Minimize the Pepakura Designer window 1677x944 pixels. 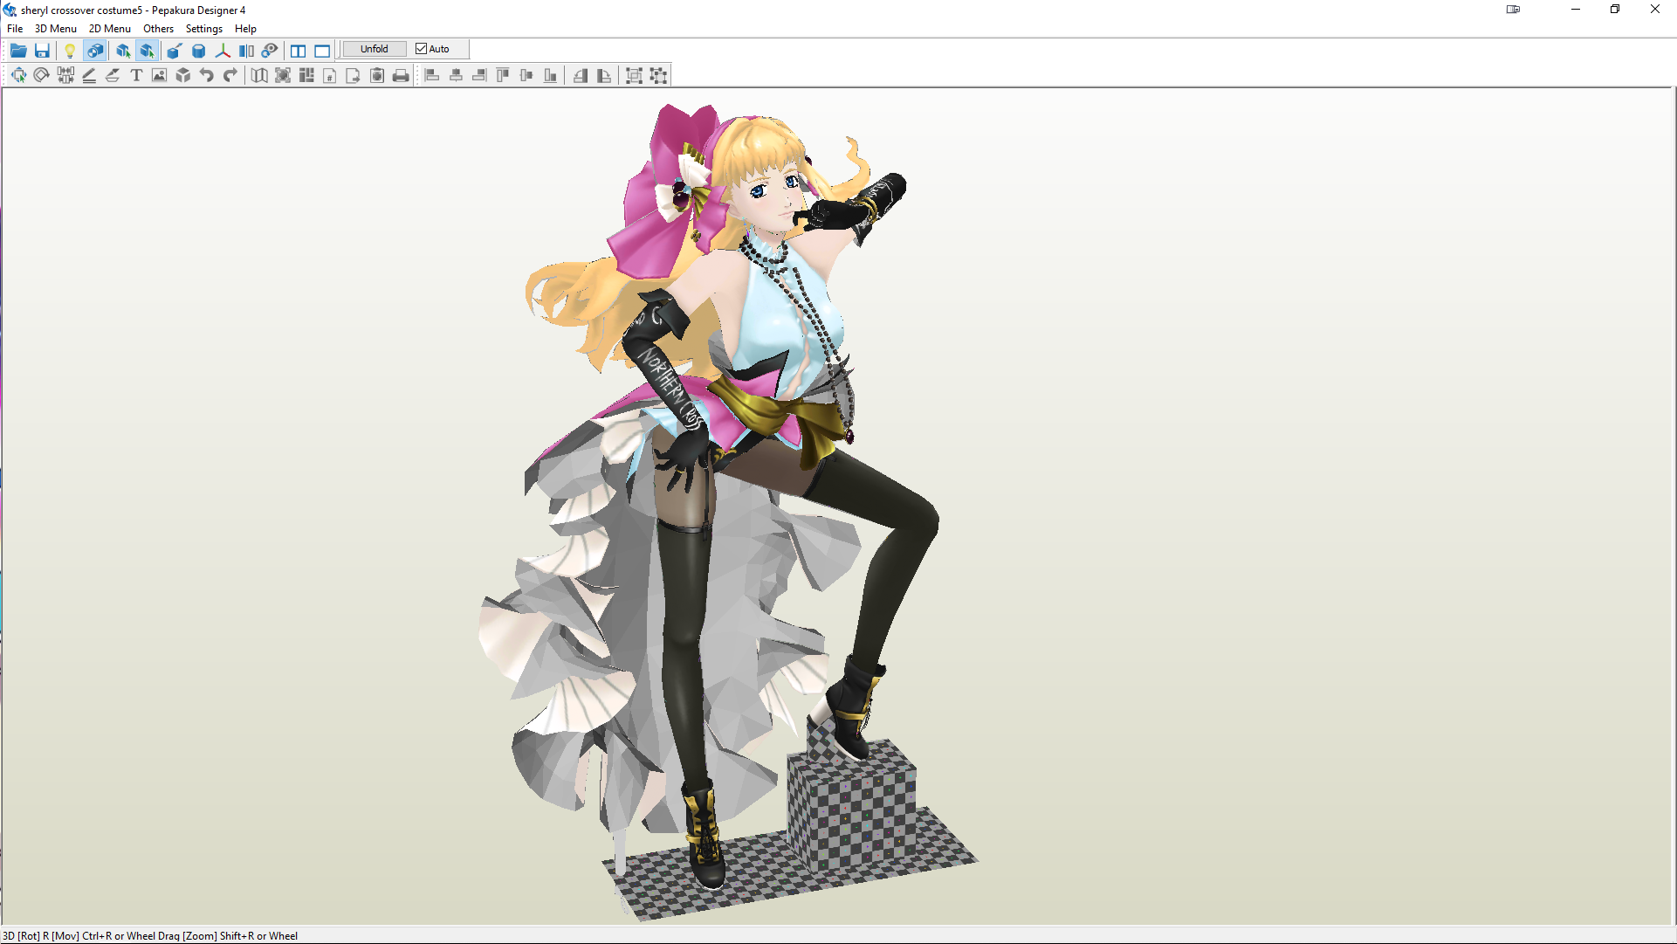1576,10
